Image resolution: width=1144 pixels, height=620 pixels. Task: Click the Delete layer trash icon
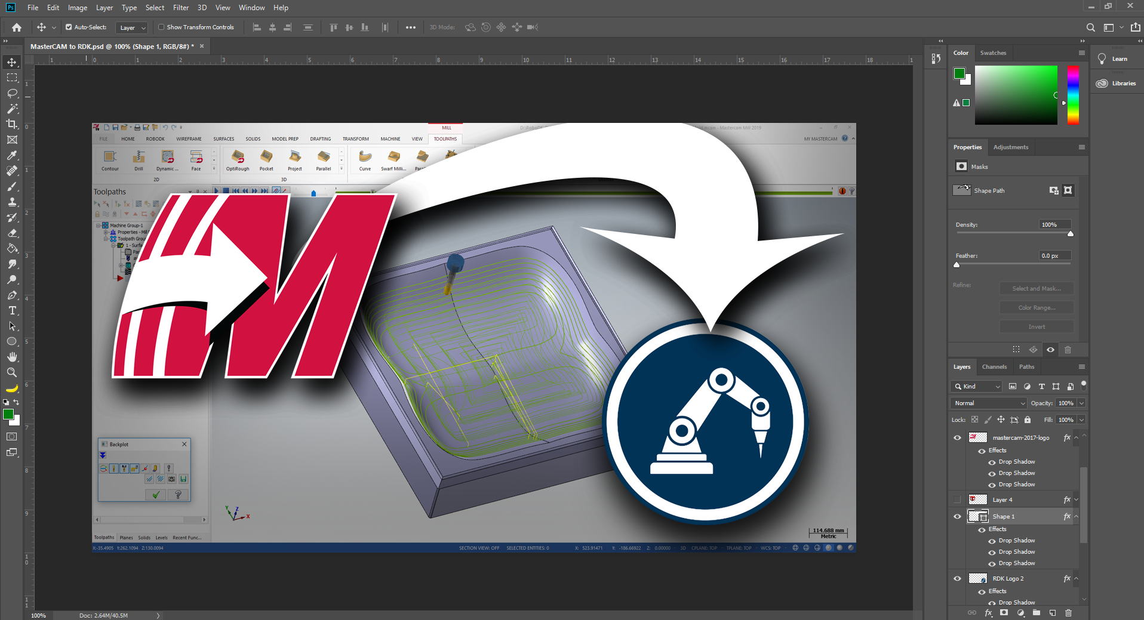(1068, 613)
